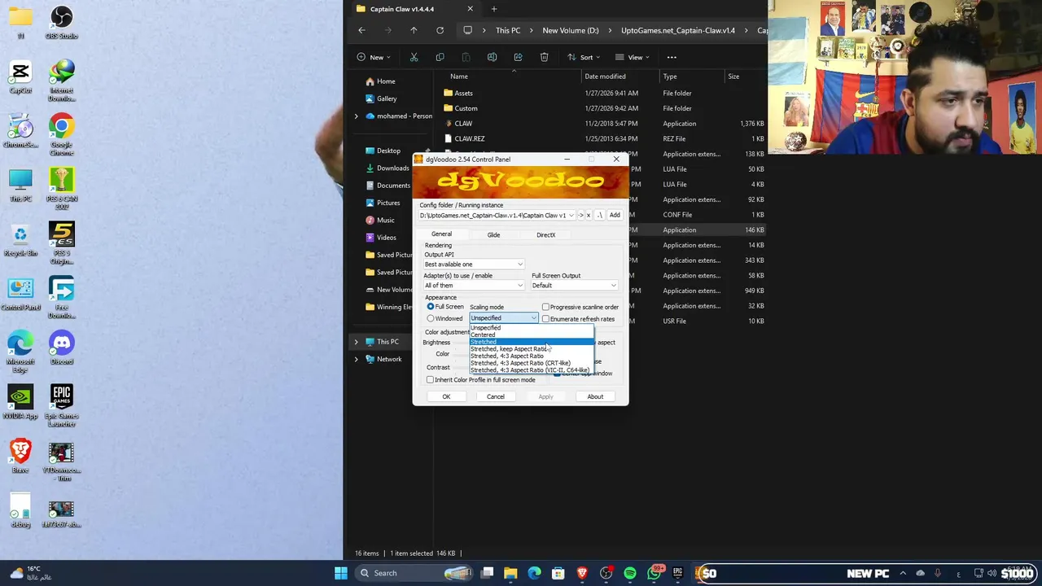Sort files by Date modified column
This screenshot has height=586, width=1042.
point(605,77)
